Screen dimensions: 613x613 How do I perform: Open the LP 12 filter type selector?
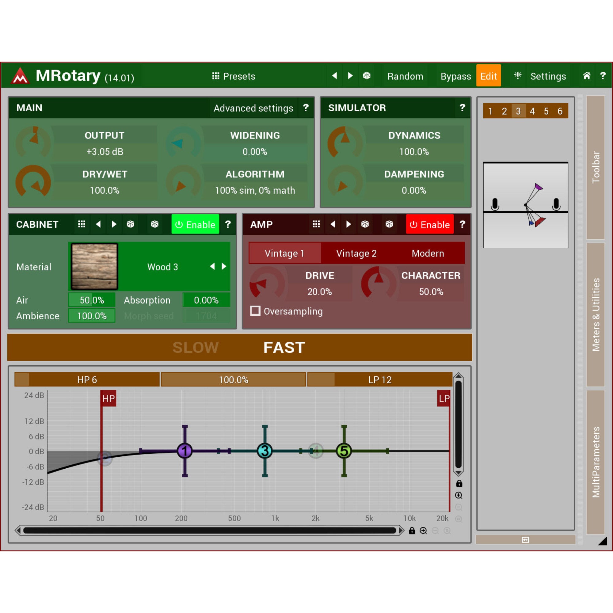point(380,379)
